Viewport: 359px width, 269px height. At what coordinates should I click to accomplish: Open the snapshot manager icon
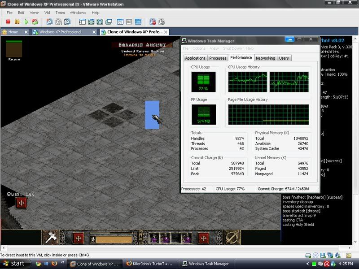click(x=67, y=22)
